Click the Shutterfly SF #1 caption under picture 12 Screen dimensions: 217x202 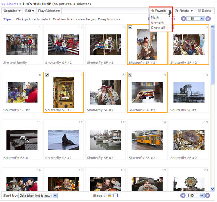[x=58, y=158]
